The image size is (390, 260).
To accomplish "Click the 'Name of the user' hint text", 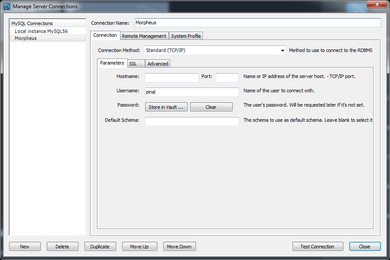I will [x=279, y=91].
